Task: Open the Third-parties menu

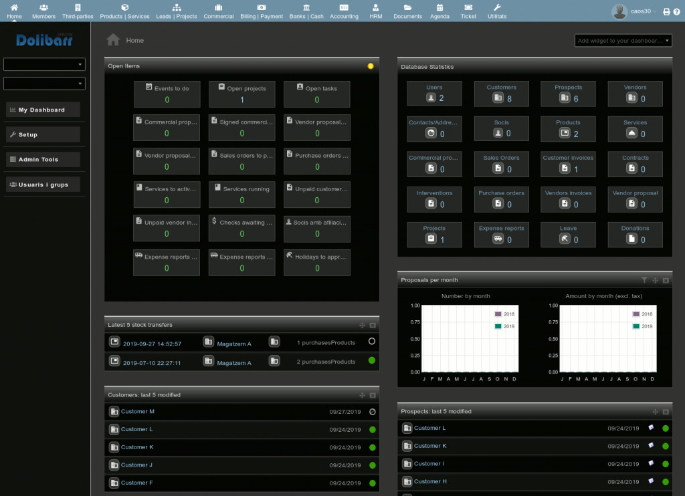Action: 78,12
